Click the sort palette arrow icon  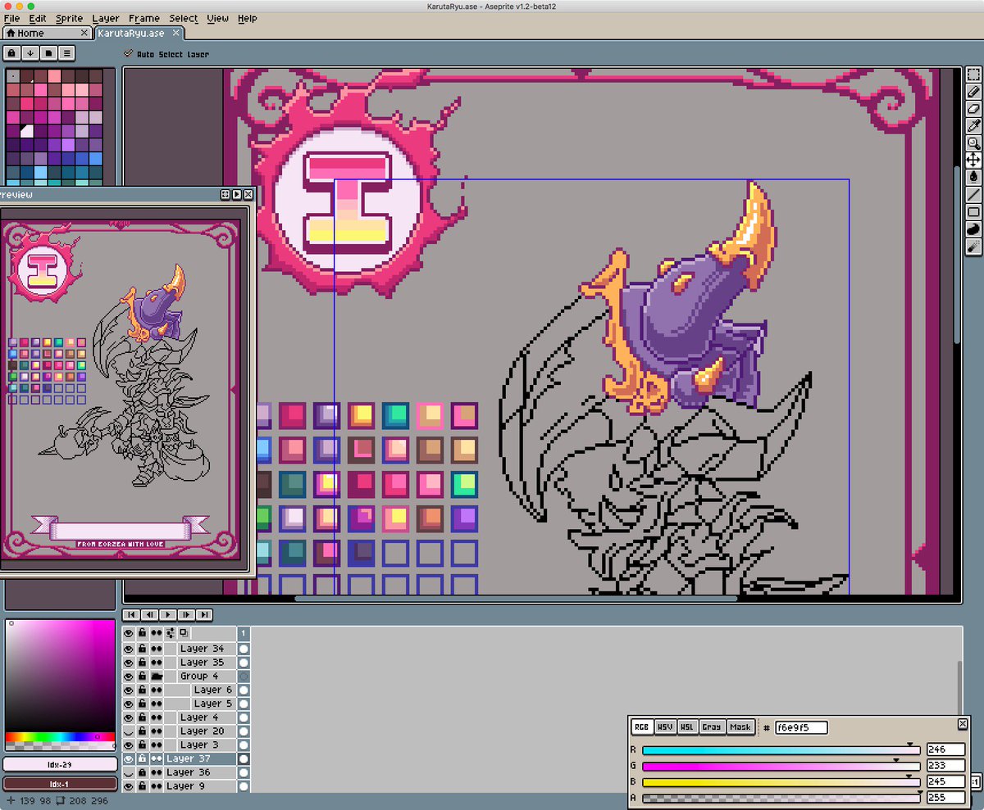tap(30, 53)
